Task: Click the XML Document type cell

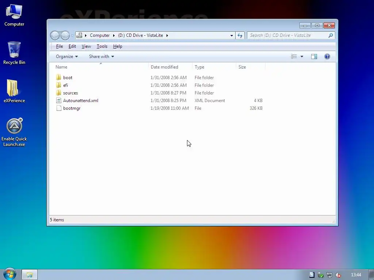Action: 210,101
